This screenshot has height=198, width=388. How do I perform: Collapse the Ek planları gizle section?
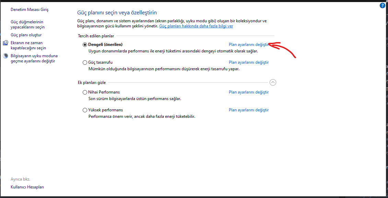tap(273, 82)
